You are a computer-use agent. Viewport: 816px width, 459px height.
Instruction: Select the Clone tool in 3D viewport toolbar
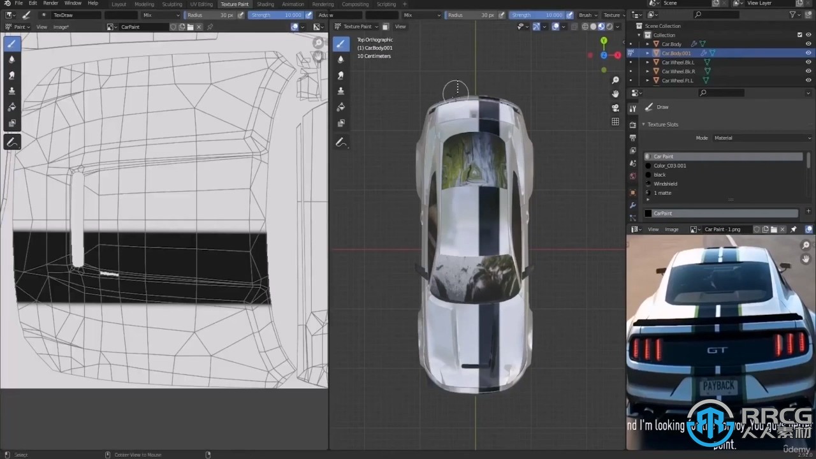coord(341,91)
